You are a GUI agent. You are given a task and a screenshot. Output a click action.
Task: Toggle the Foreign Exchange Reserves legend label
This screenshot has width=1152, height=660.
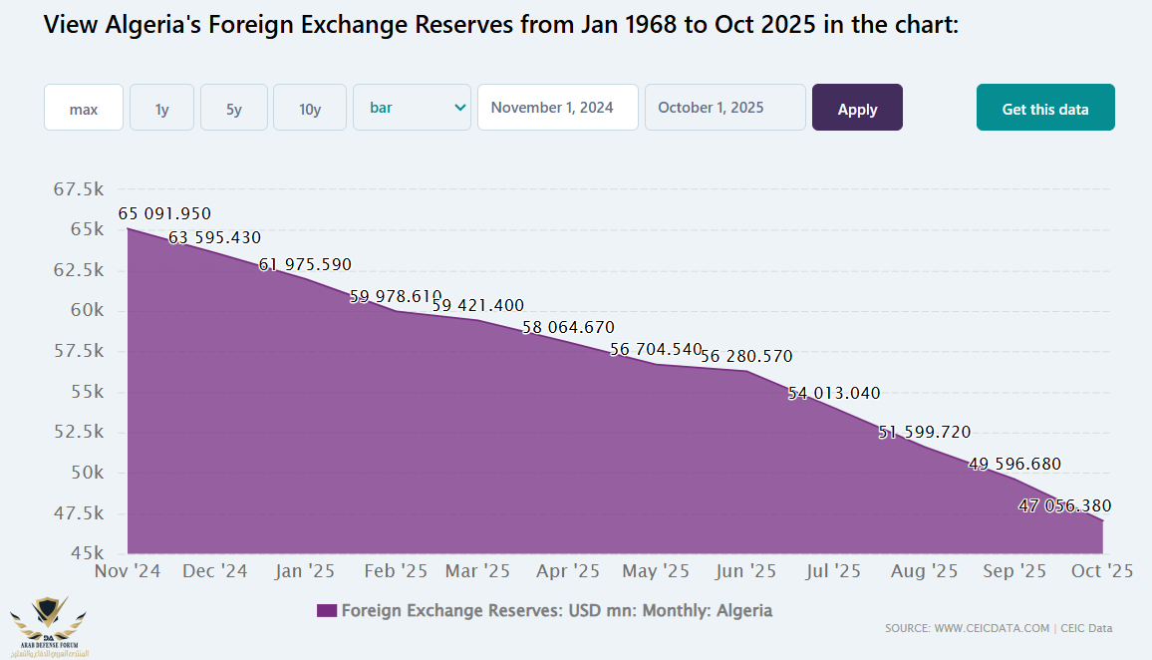pyautogui.click(x=557, y=610)
